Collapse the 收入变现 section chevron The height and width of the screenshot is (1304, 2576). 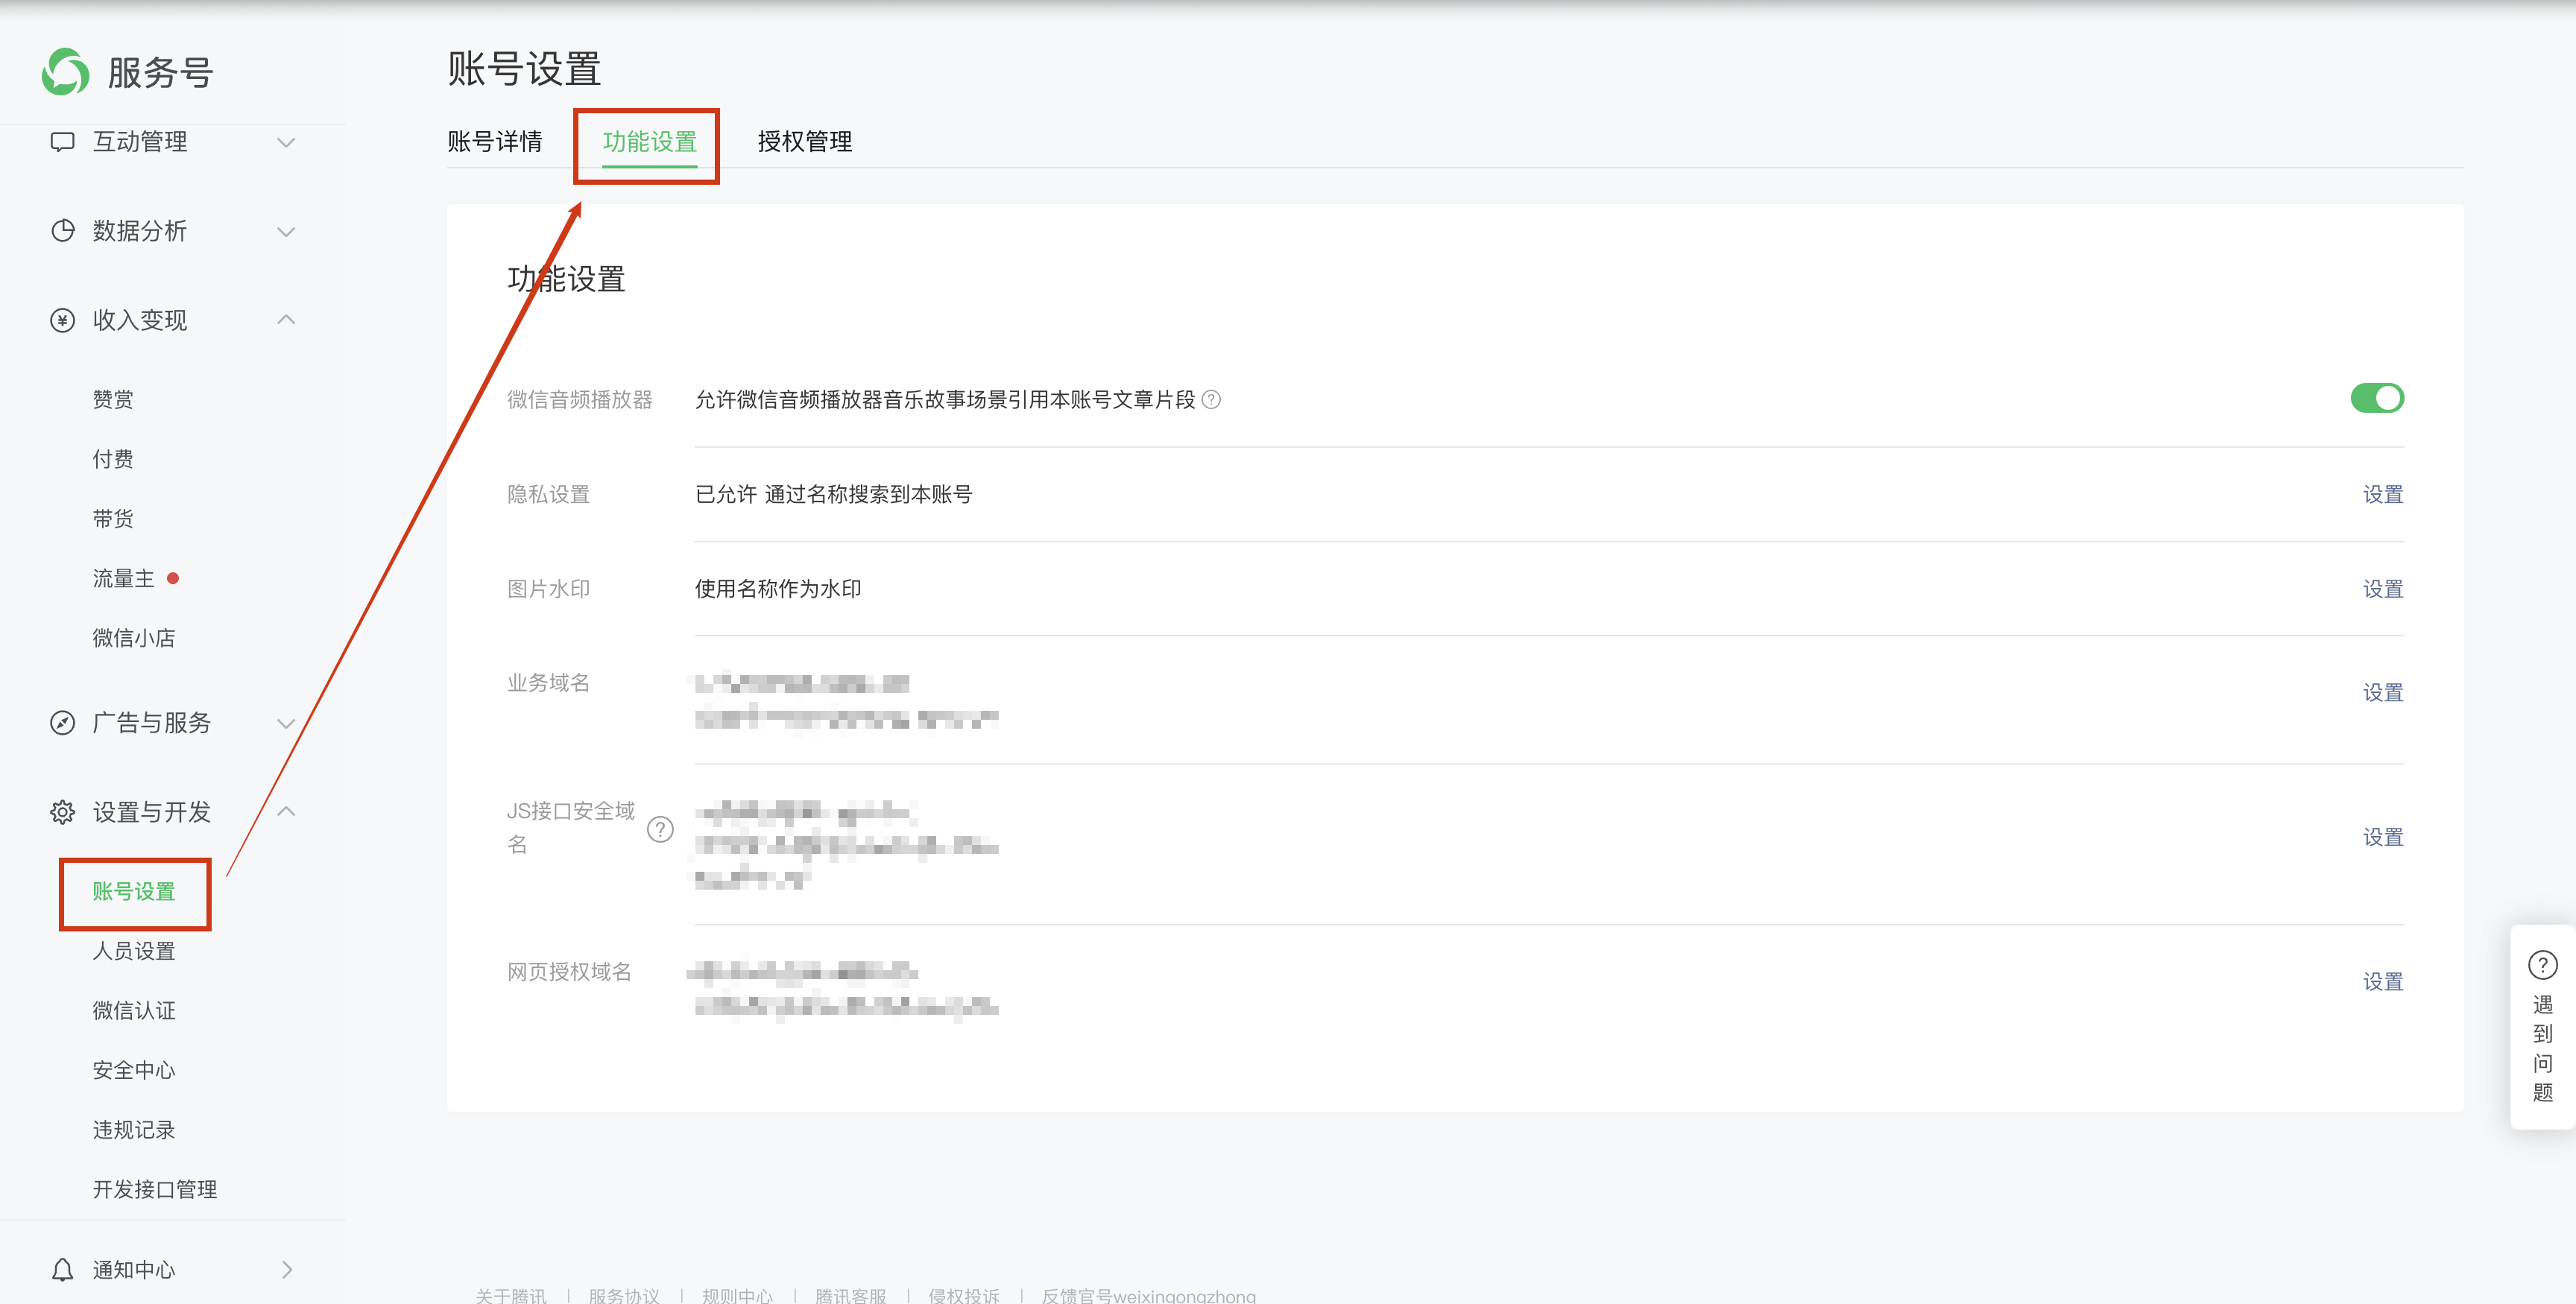coord(286,320)
